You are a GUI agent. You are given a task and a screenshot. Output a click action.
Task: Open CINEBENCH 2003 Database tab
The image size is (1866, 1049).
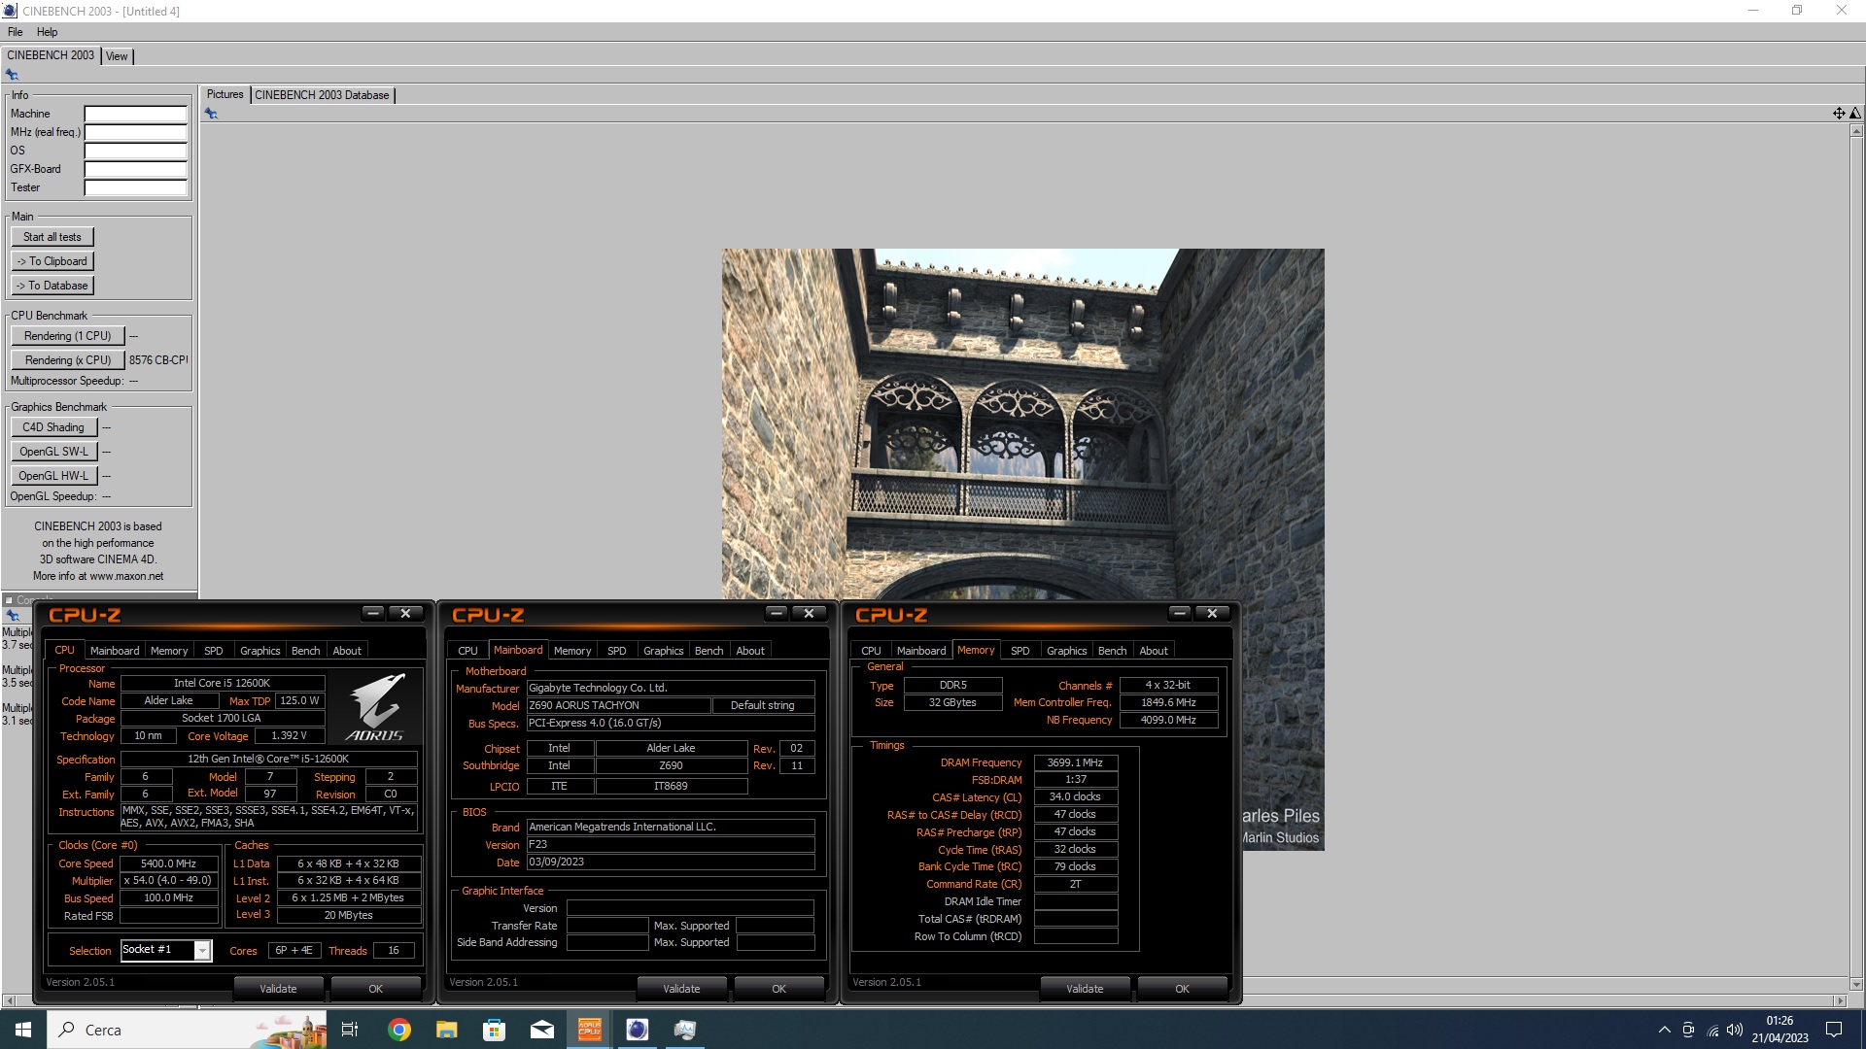click(322, 95)
